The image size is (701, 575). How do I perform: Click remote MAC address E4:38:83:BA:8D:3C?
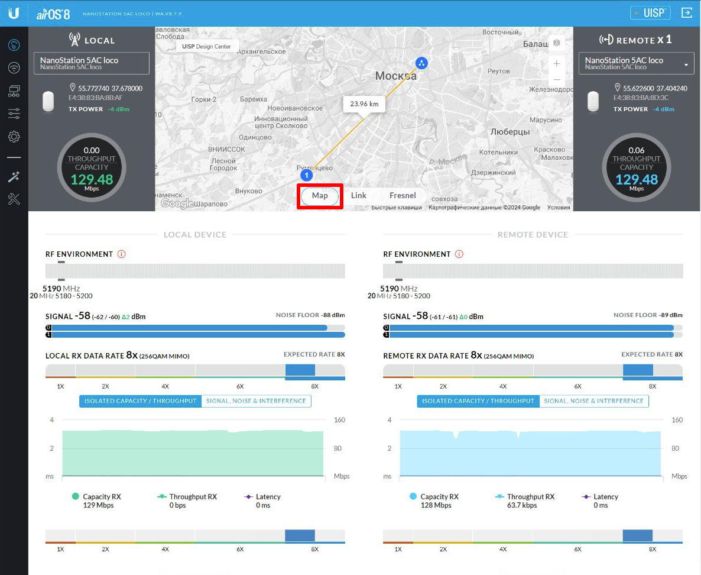point(641,98)
